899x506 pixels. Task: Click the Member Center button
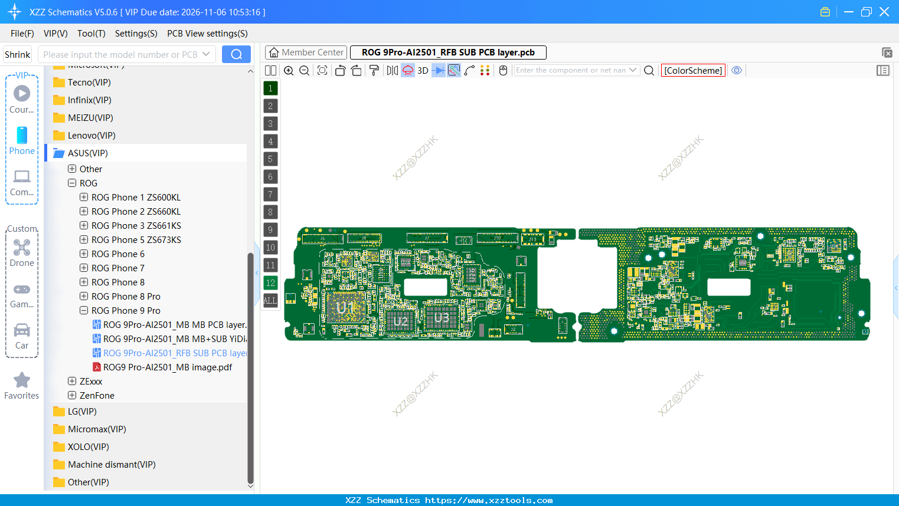[x=306, y=52]
